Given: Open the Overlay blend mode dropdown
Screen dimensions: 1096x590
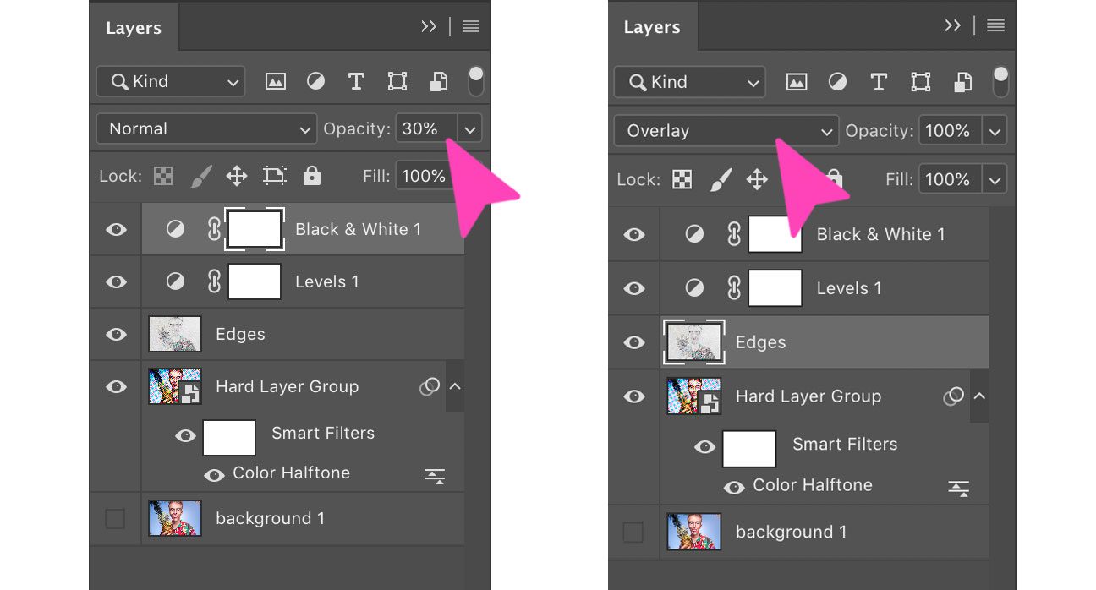Looking at the screenshot, I should (725, 130).
